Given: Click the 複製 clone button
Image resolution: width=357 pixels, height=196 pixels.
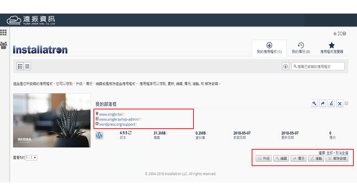Looking at the screenshot, I should [x=316, y=159].
